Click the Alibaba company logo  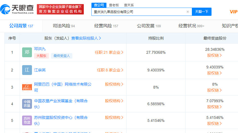click(27, 87)
